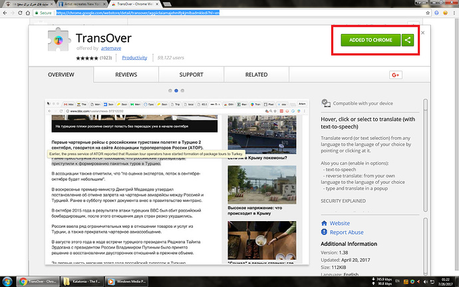The image size is (459, 287).
Task: Click the additional information scrollbar
Action: pyautogui.click(x=426, y=246)
